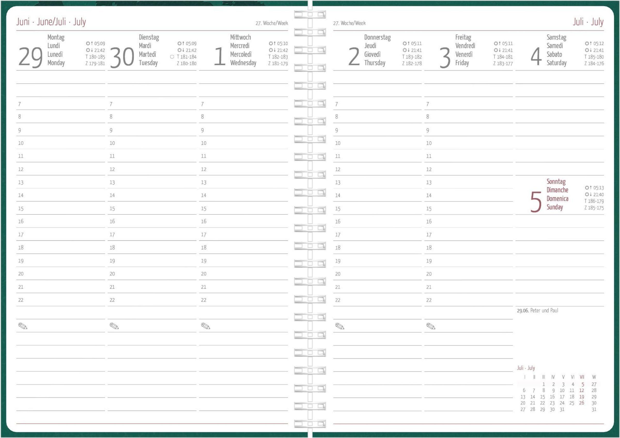Click the pencil notes icon under Friday
The width and height of the screenshot is (620, 438).
[x=431, y=326]
